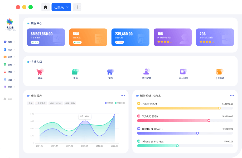The height and width of the screenshot is (158, 242).
Task: Open the 财务 sidebar menu item
Action: coord(9,57)
